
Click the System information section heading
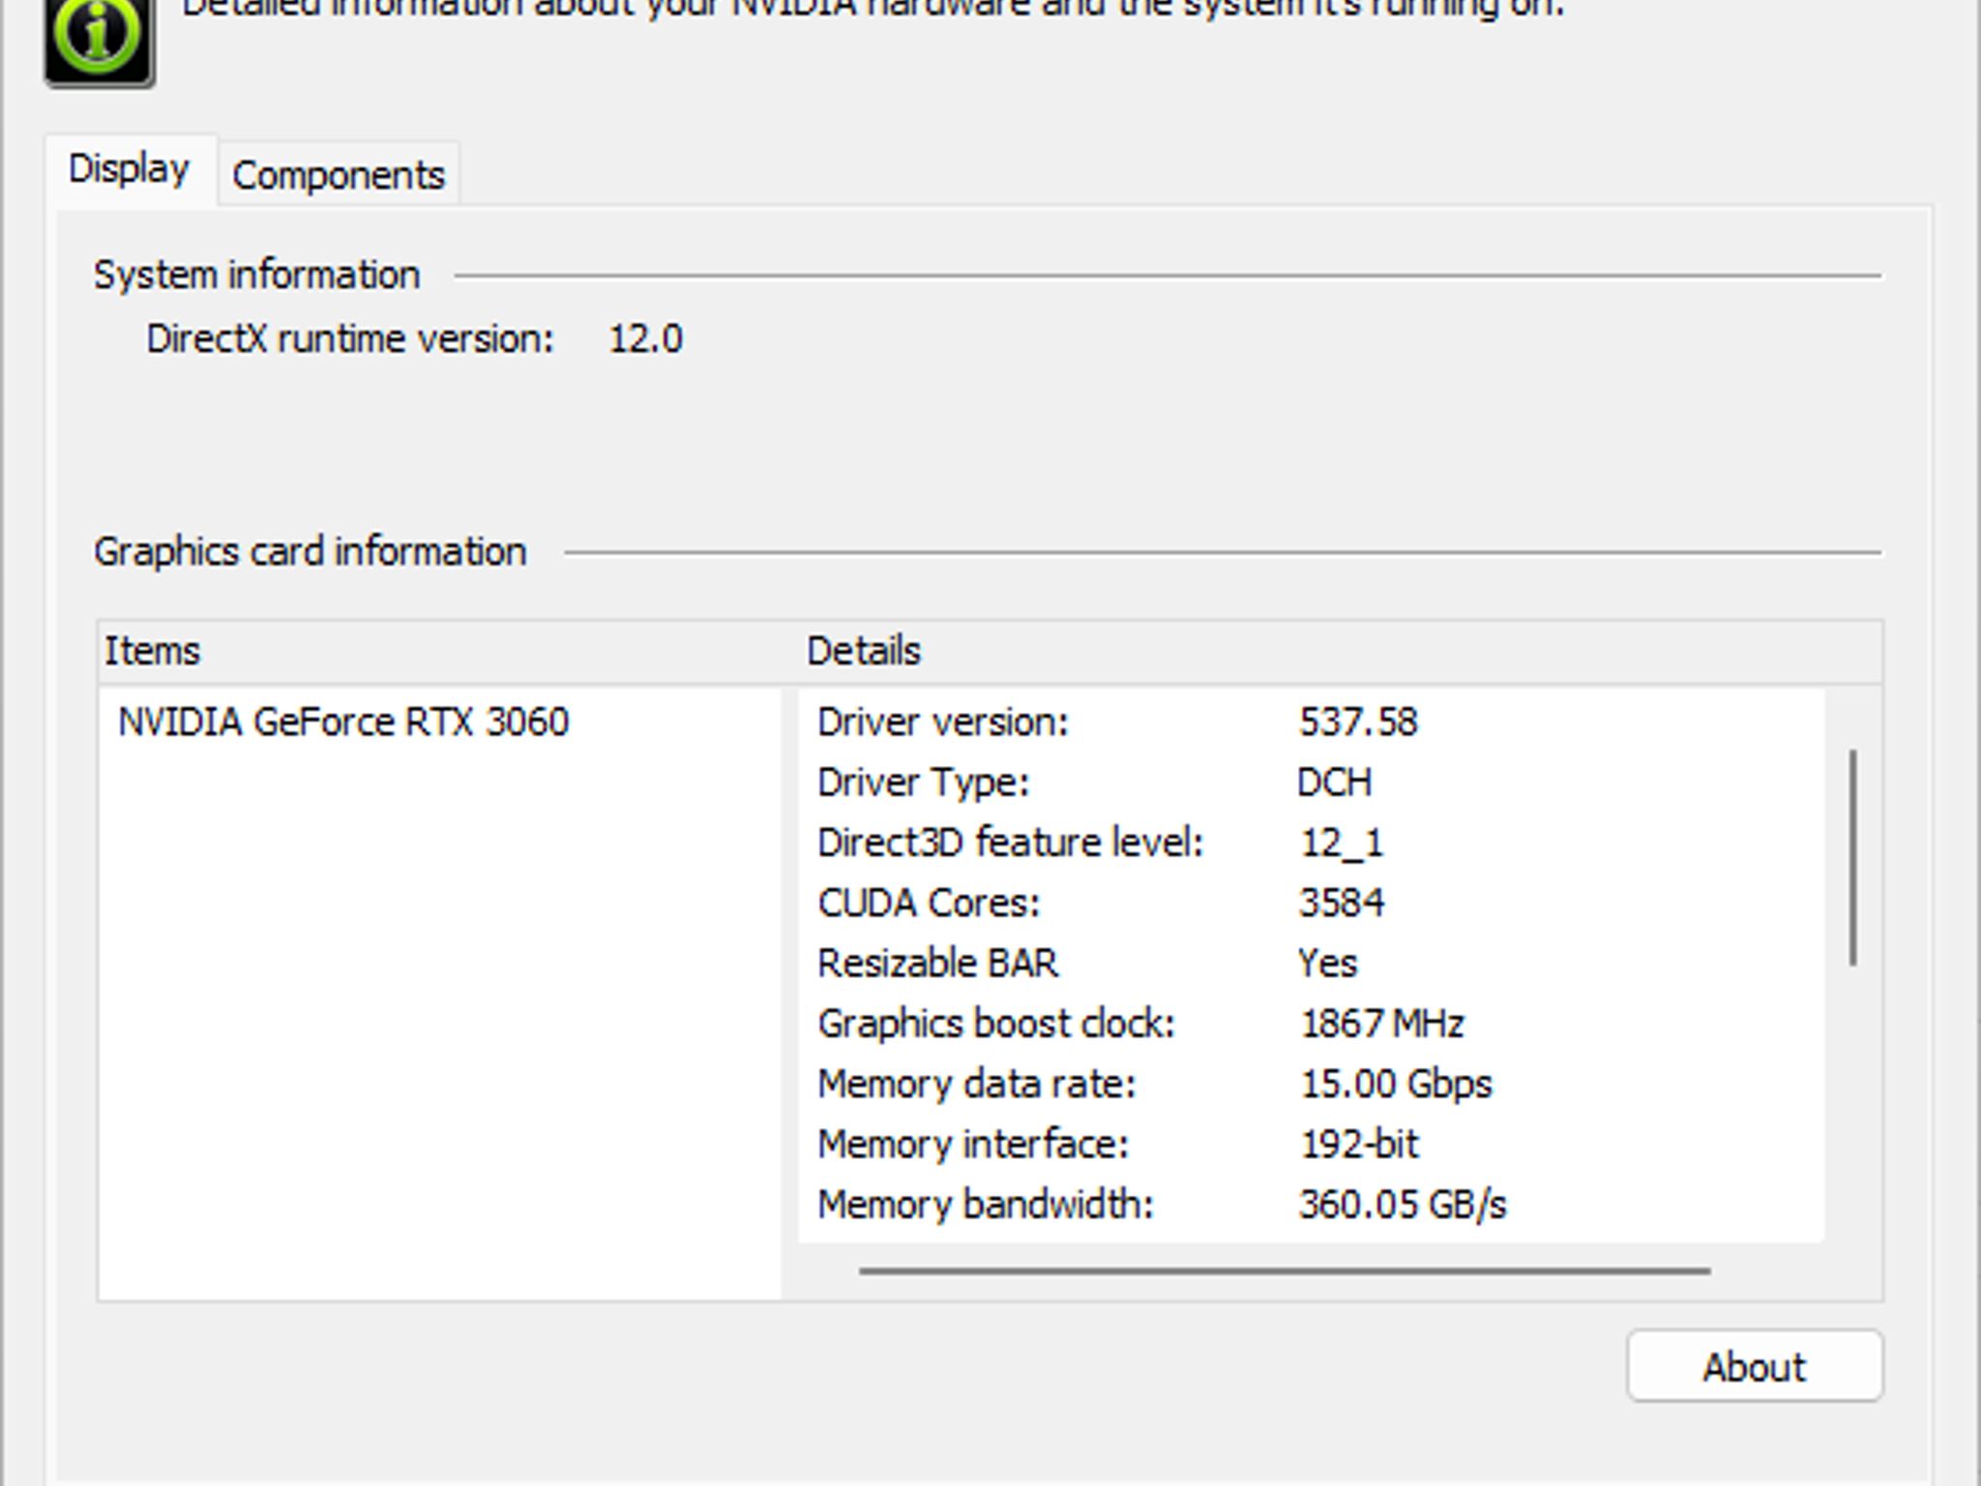click(257, 276)
